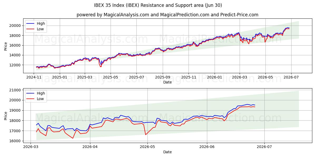Click the 2025-09 x-axis label
This screenshot has width=316, height=158.
162,77
